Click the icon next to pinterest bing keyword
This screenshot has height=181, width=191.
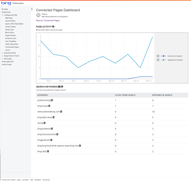pyautogui.click(x=52, y=100)
